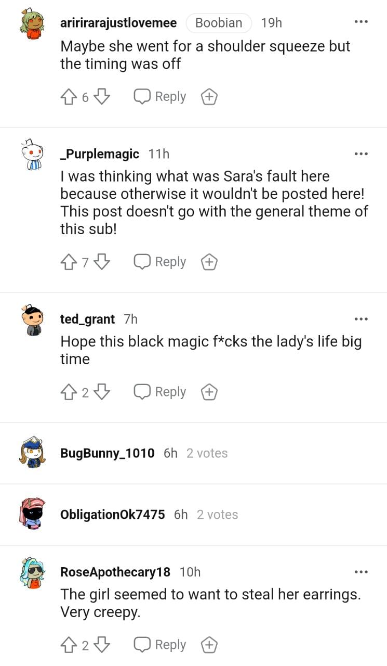
Task: Reply to ted_grant's comment
Action: pos(160,392)
